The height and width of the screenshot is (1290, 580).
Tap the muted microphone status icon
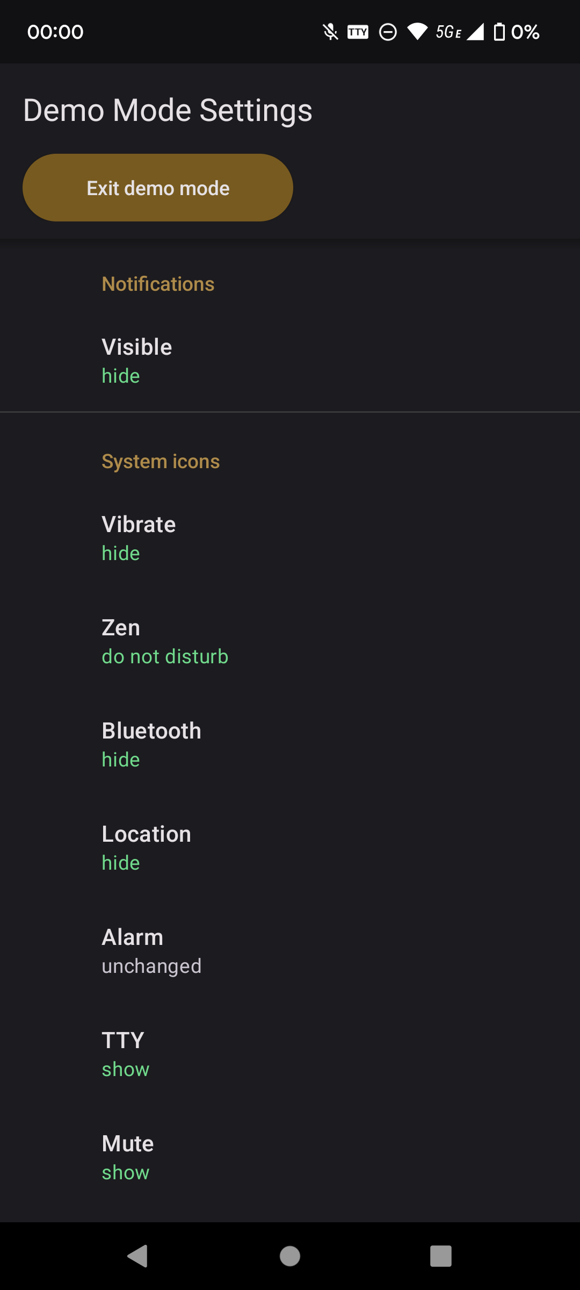click(x=330, y=32)
